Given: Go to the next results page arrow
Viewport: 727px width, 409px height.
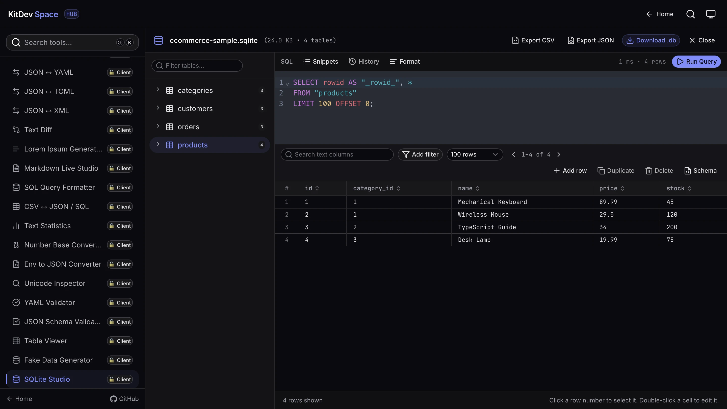Looking at the screenshot, I should click(x=559, y=155).
